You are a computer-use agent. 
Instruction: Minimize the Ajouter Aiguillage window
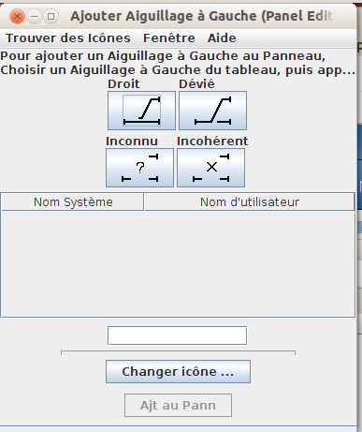click(x=34, y=16)
